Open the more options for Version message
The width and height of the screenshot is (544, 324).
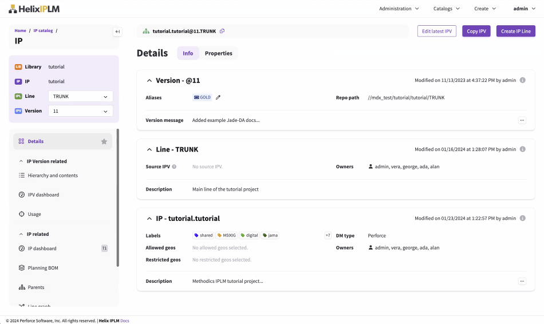point(522,120)
